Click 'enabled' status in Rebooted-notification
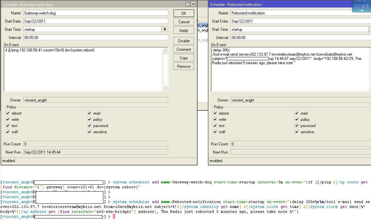 click(x=216, y=160)
